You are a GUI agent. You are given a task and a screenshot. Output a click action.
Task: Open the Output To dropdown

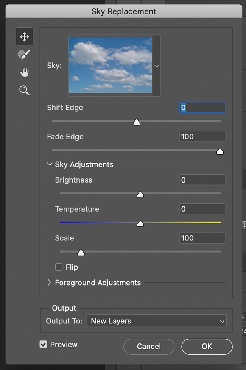point(156,321)
